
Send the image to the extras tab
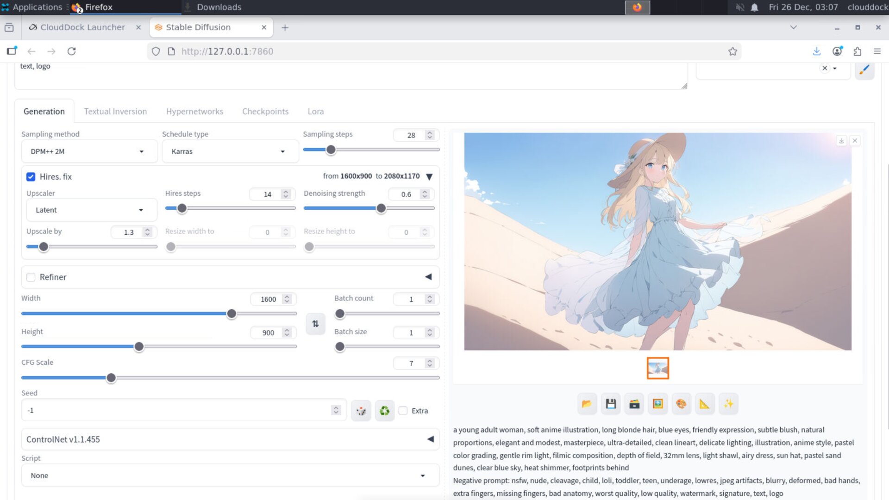[x=705, y=404]
